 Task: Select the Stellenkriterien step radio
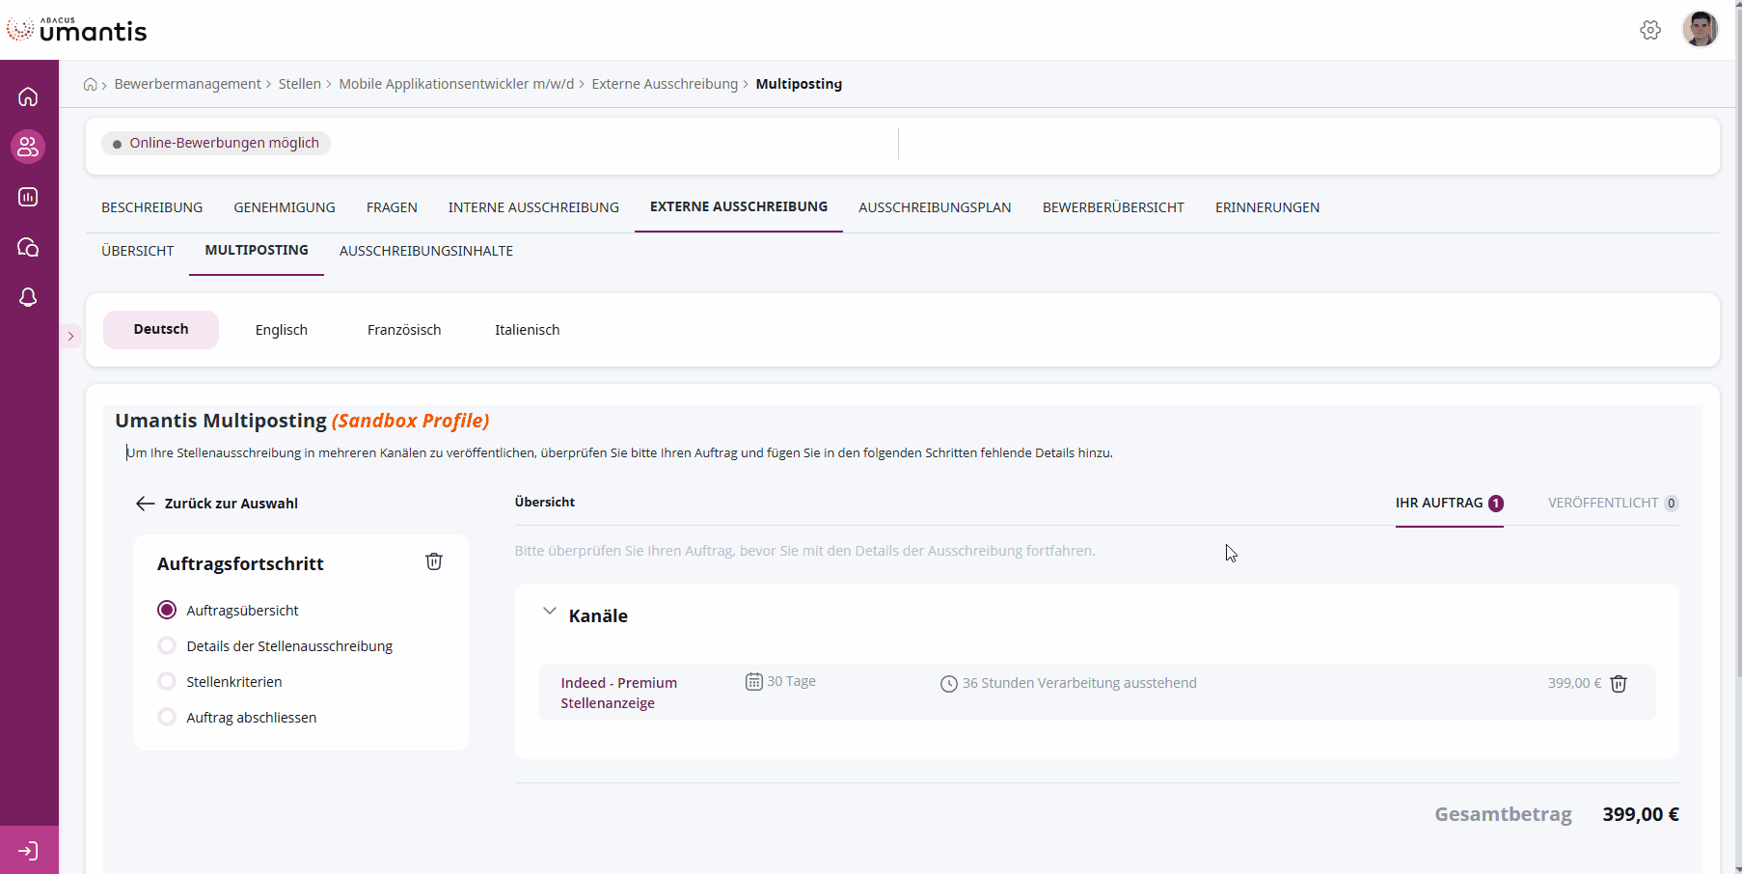[167, 682]
